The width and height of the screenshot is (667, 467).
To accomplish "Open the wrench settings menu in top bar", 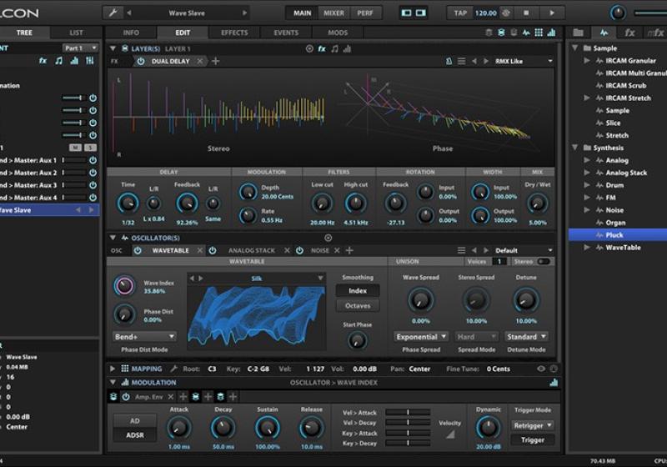I will tap(112, 13).
